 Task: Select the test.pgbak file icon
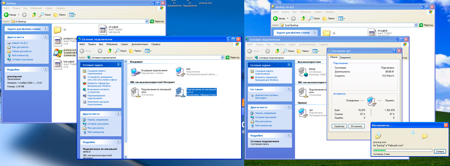(x=58, y=64)
